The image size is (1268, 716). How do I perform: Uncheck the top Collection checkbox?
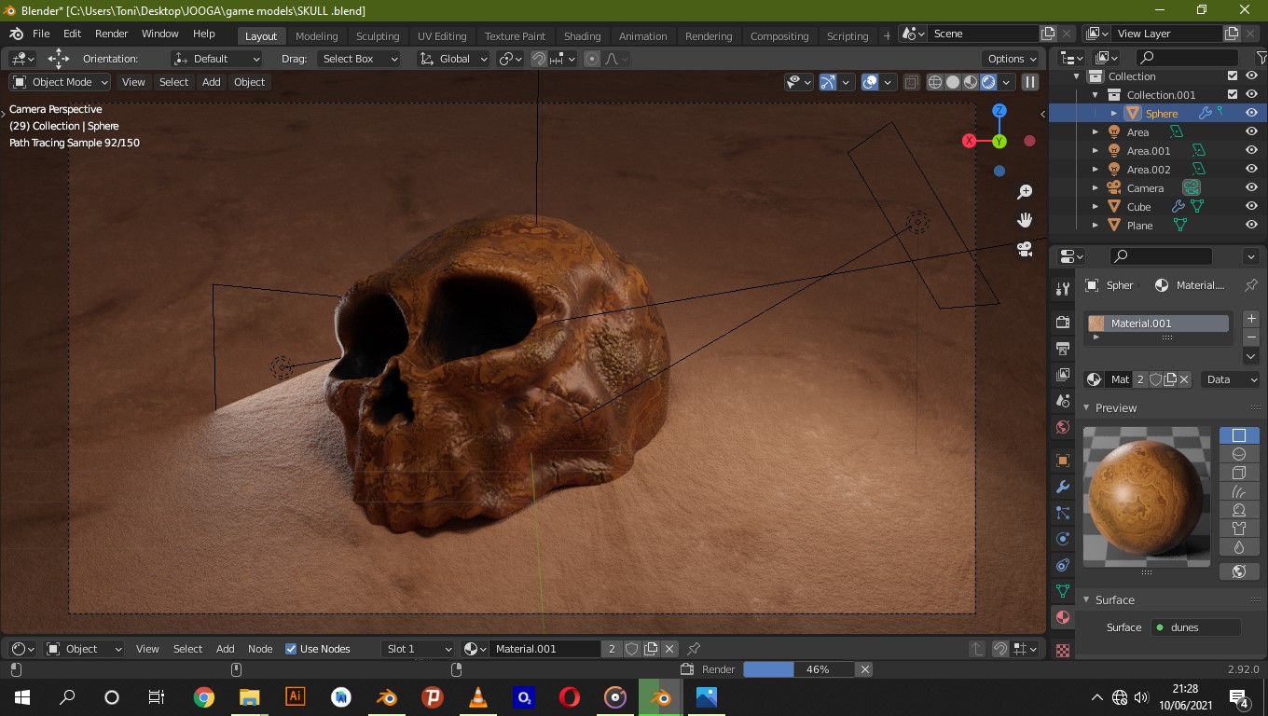(x=1233, y=76)
